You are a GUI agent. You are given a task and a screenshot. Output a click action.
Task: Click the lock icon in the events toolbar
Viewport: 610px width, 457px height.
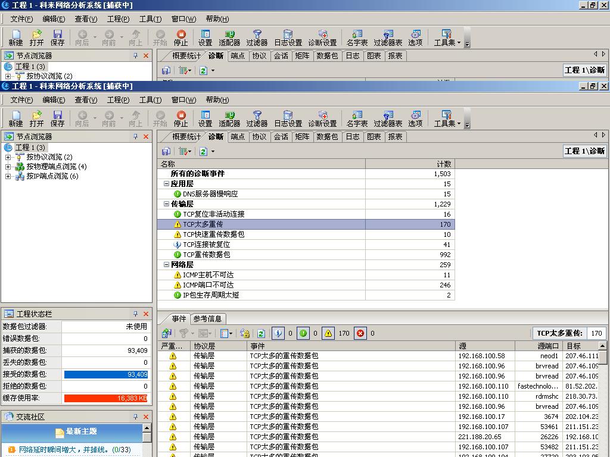coord(244,334)
